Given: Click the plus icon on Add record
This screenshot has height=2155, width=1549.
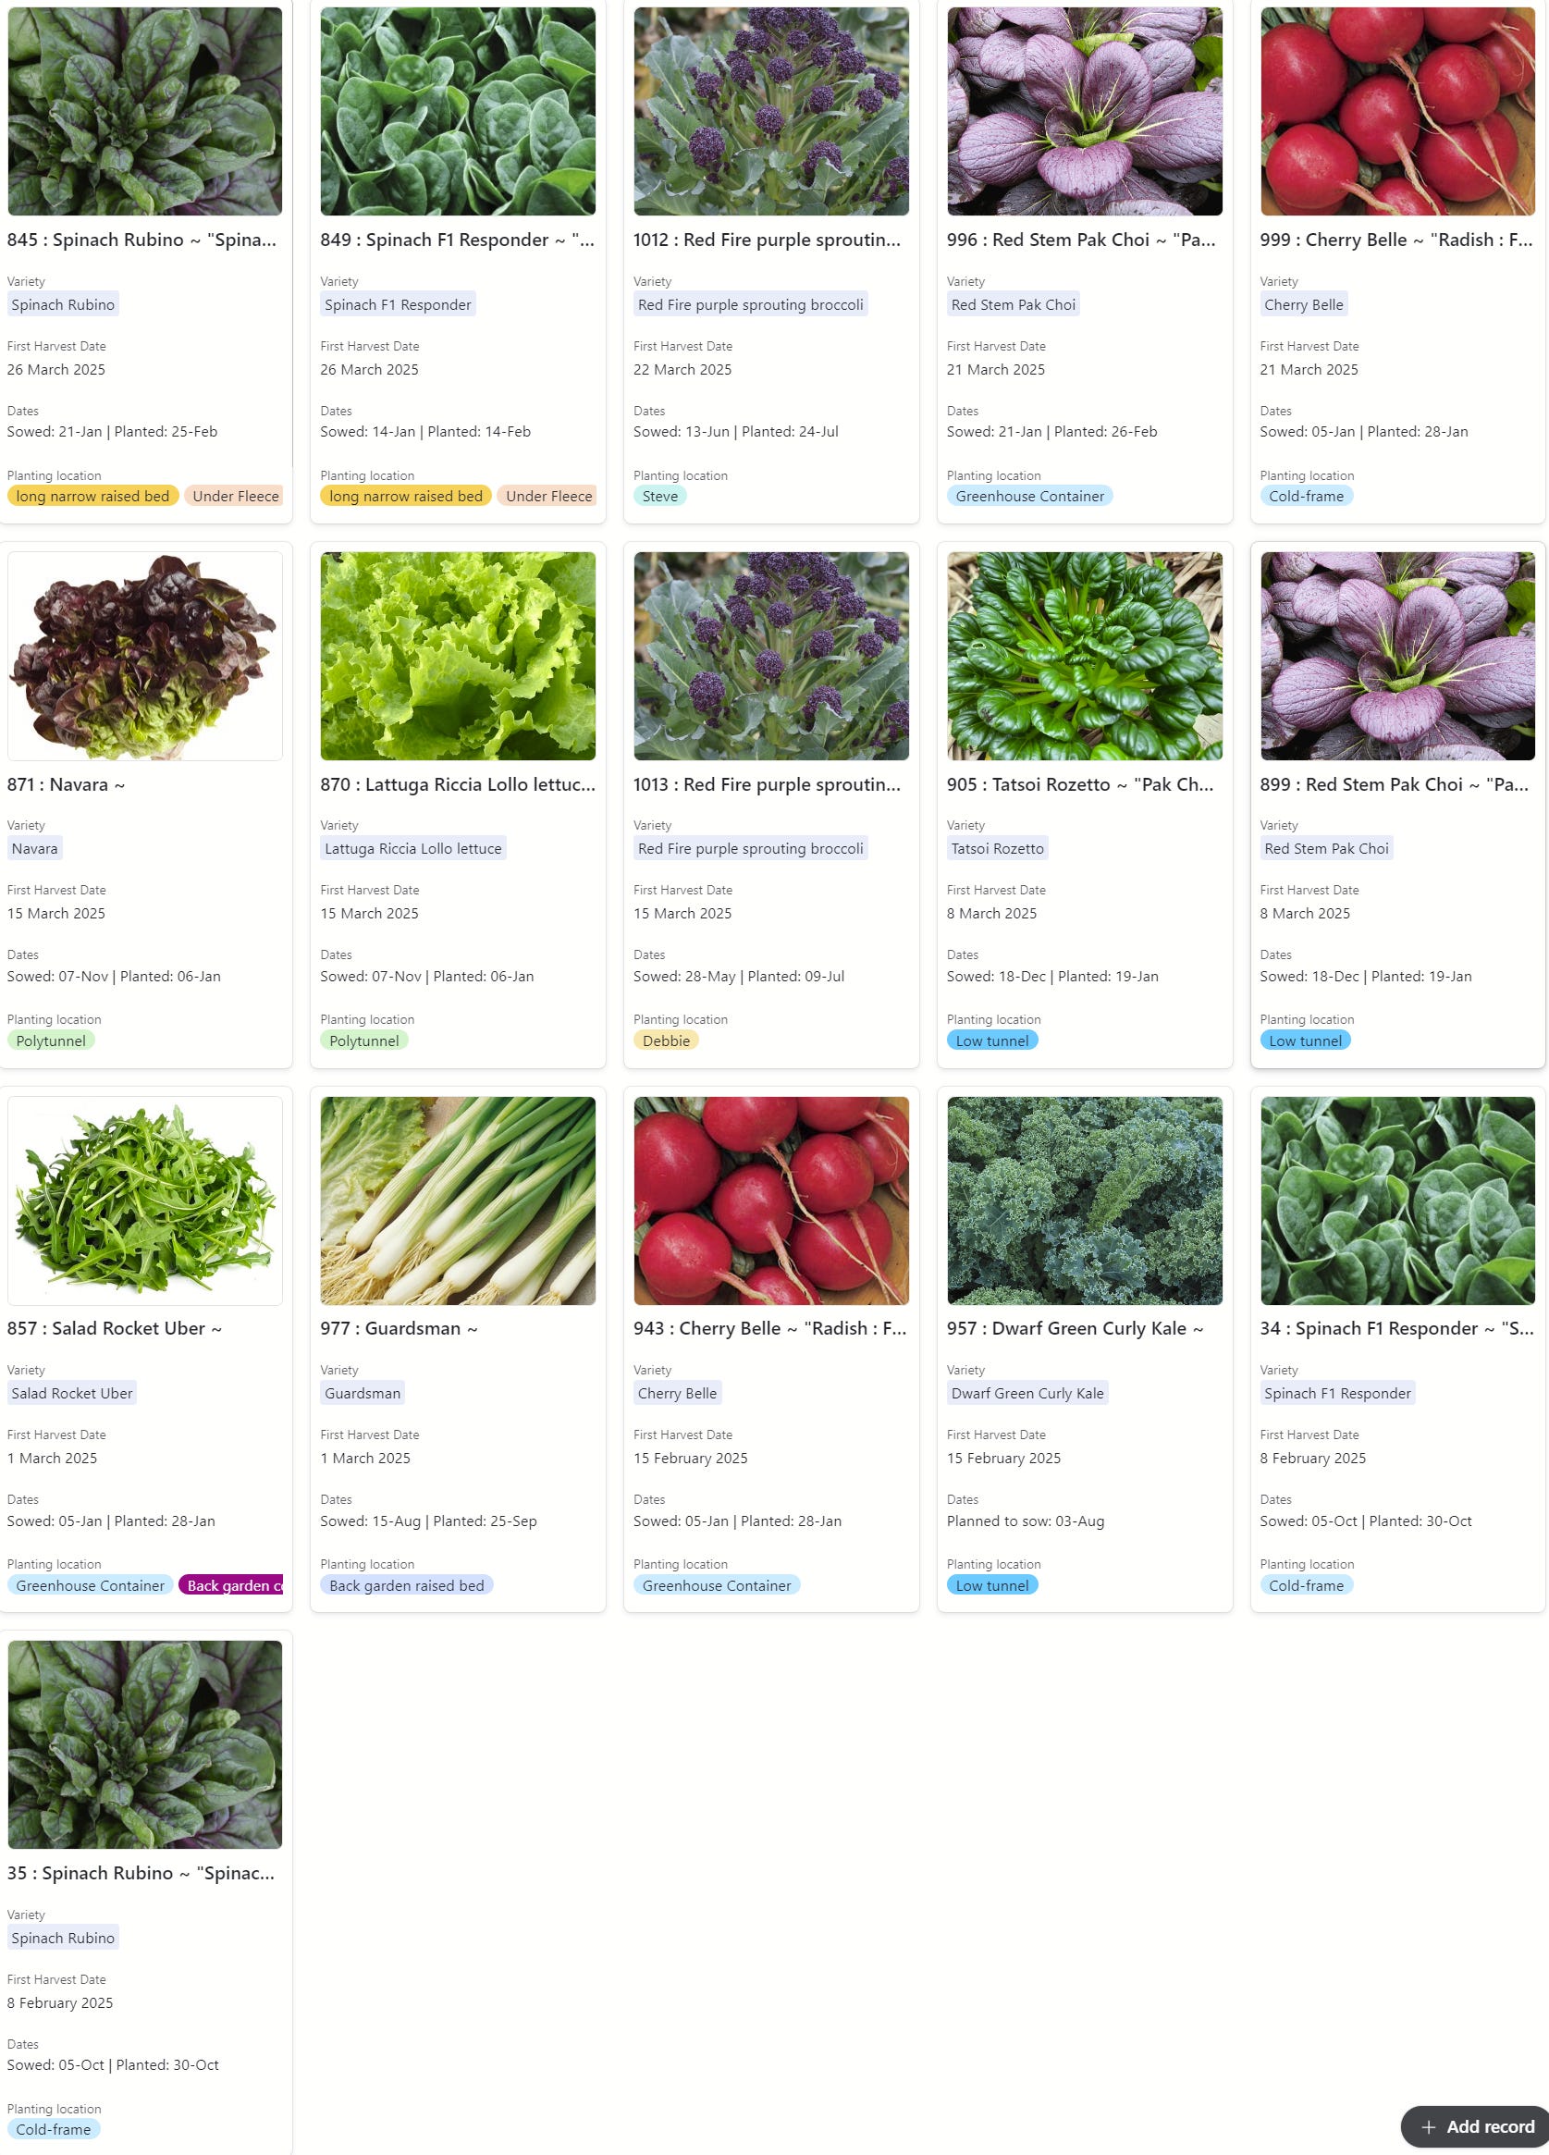Looking at the screenshot, I should (x=1427, y=2126).
